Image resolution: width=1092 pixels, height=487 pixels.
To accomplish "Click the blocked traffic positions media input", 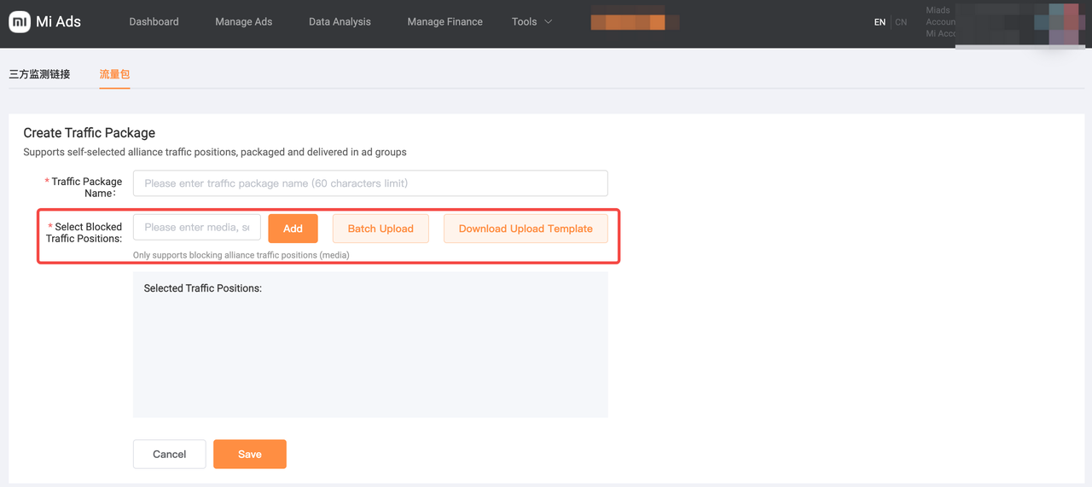I will 197,228.
